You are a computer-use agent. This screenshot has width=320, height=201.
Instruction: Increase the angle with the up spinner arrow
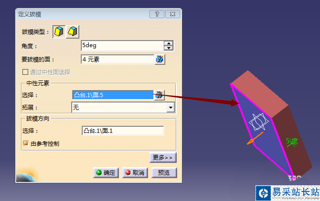coord(169,43)
